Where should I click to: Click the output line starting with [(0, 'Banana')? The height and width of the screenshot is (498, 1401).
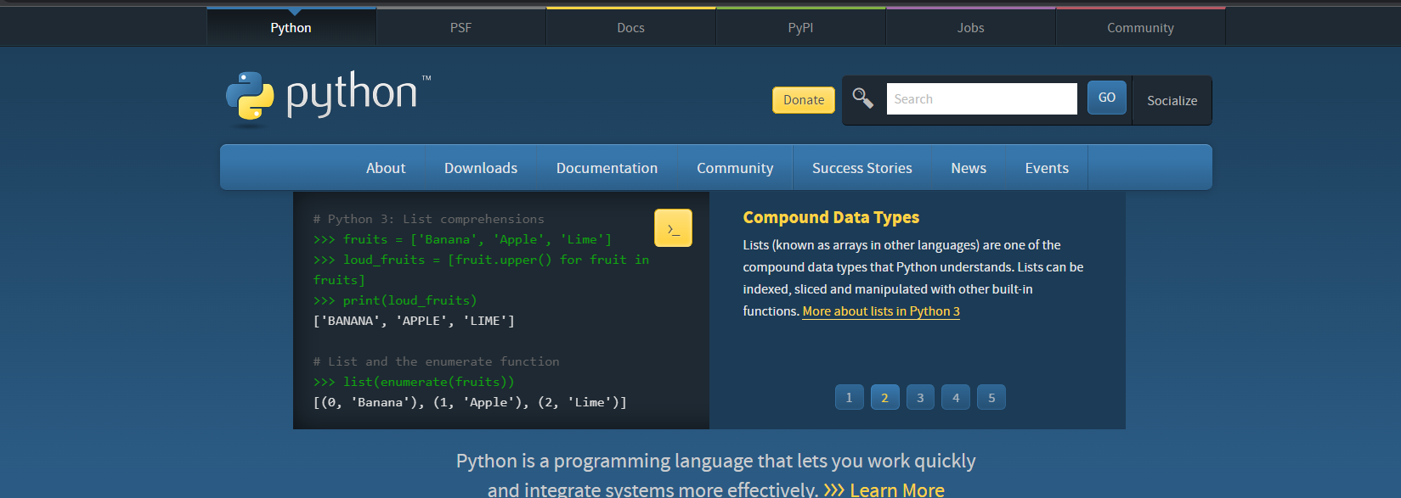pos(470,402)
